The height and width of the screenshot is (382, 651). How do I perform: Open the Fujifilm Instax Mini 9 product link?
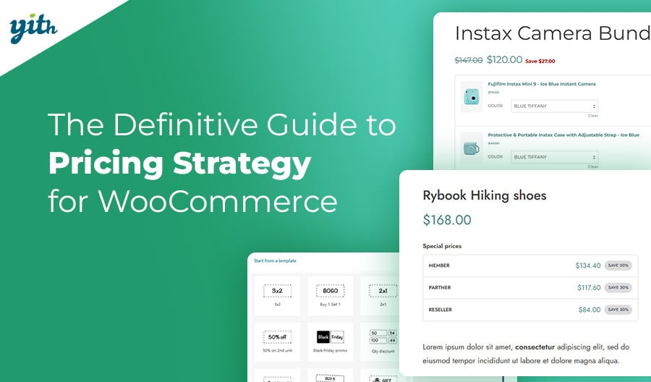541,84
